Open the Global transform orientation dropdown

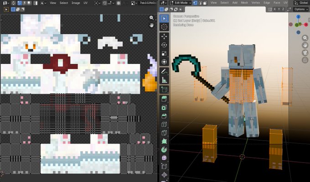(301, 3)
